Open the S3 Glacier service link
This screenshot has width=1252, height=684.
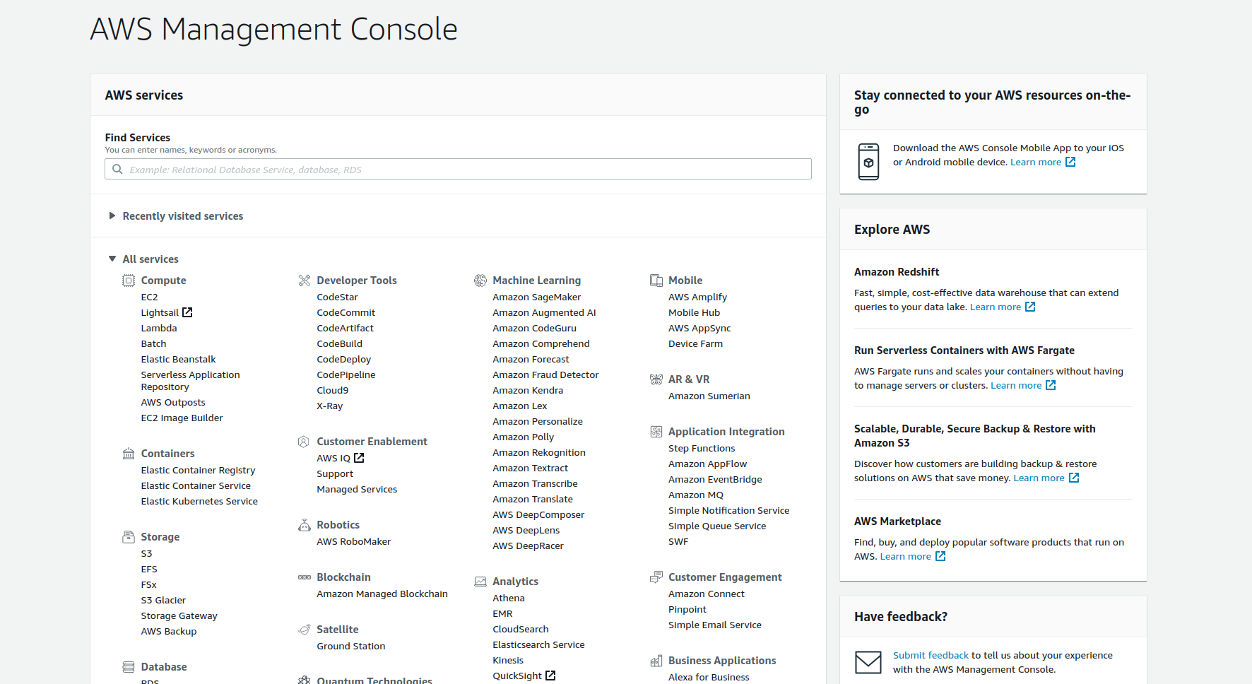(163, 601)
